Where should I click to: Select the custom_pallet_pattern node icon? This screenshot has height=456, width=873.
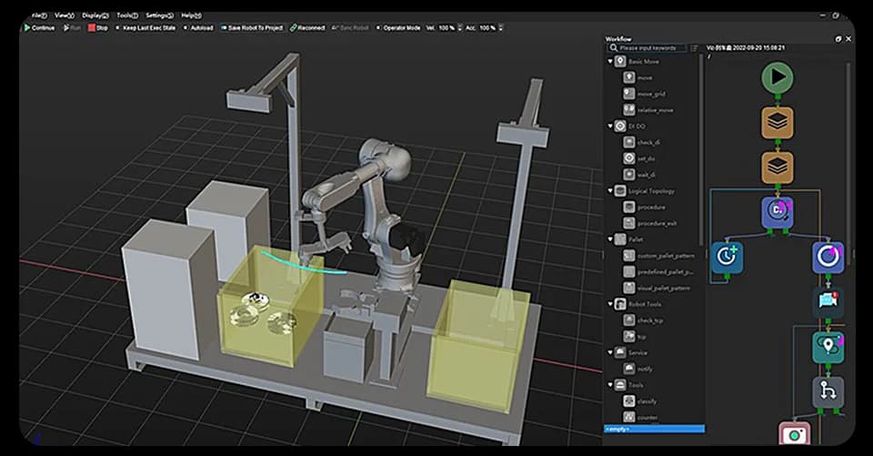[629, 256]
